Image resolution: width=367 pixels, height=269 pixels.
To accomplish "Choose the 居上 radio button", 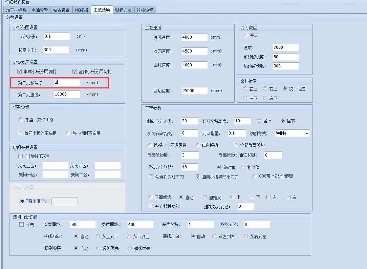I will 259,121.
